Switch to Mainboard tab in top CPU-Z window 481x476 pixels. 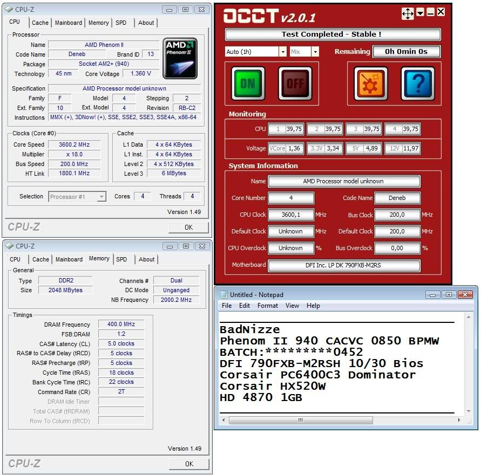pos(69,23)
